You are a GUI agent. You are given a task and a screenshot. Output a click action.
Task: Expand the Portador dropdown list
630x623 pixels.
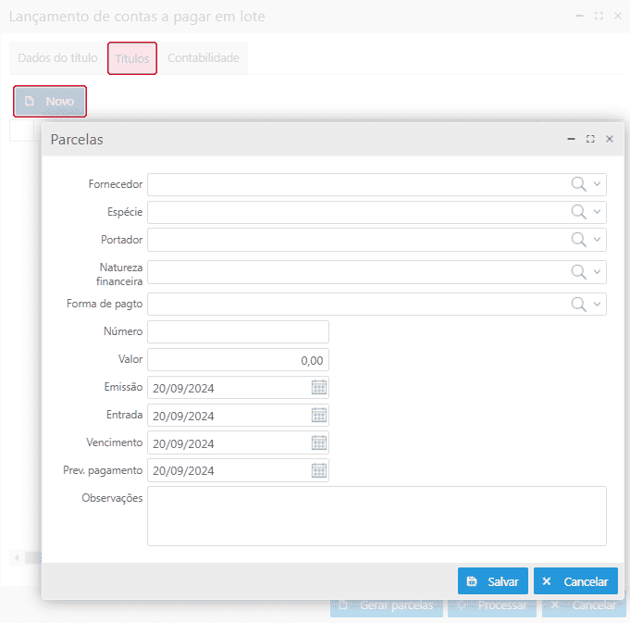pos(598,240)
